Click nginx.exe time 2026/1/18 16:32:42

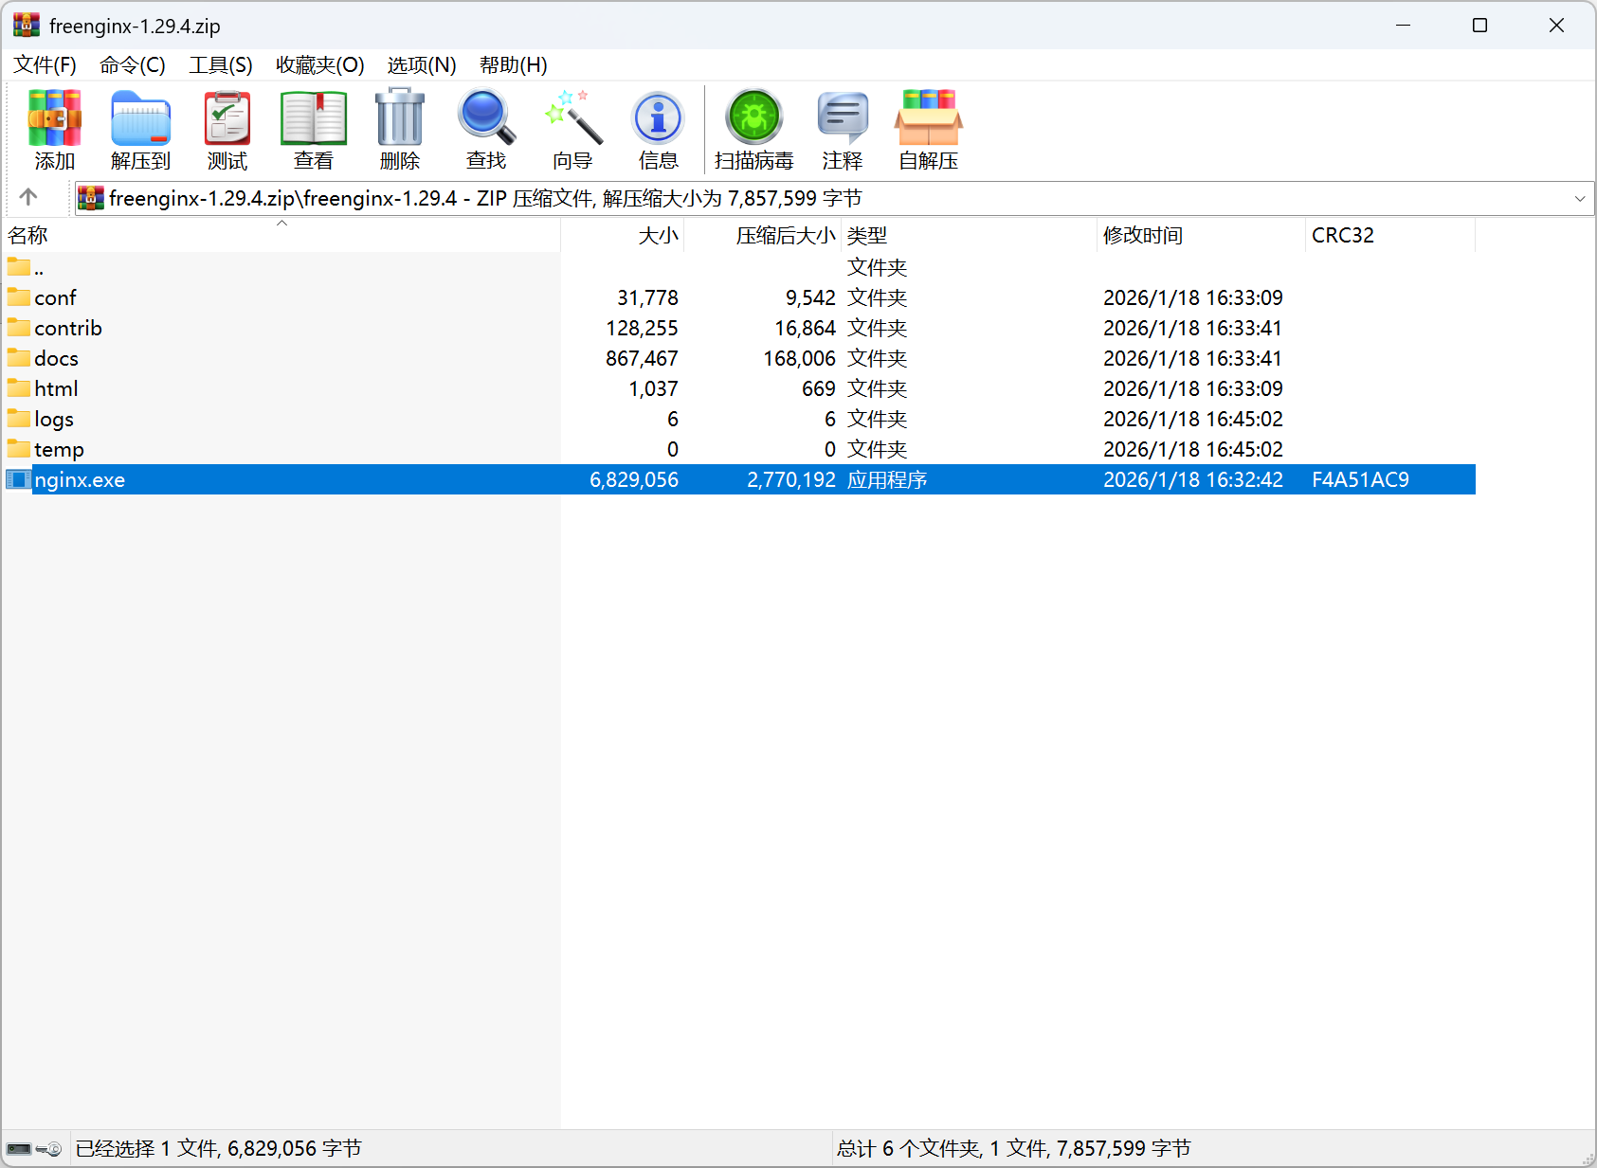click(x=1193, y=479)
